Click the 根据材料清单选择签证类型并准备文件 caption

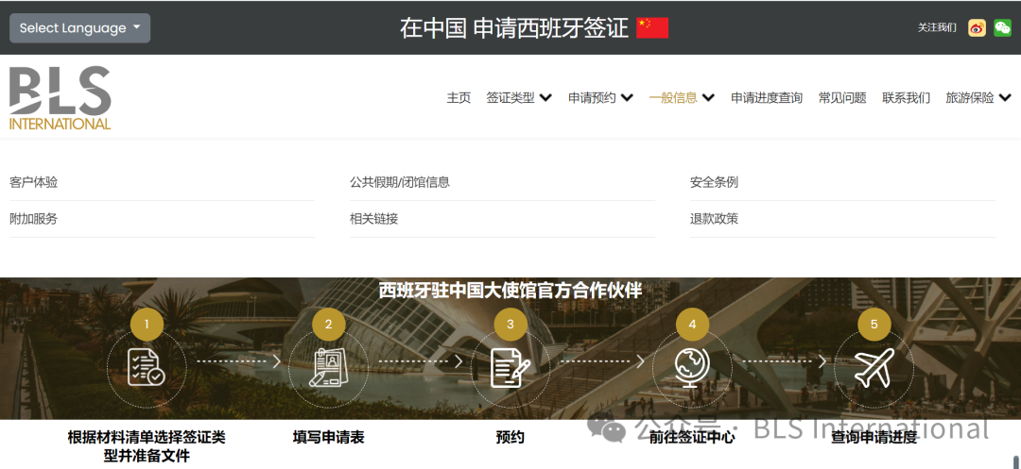[147, 446]
